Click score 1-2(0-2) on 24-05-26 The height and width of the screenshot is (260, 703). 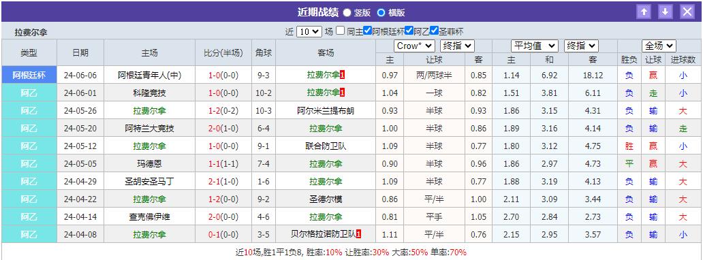[x=223, y=111]
